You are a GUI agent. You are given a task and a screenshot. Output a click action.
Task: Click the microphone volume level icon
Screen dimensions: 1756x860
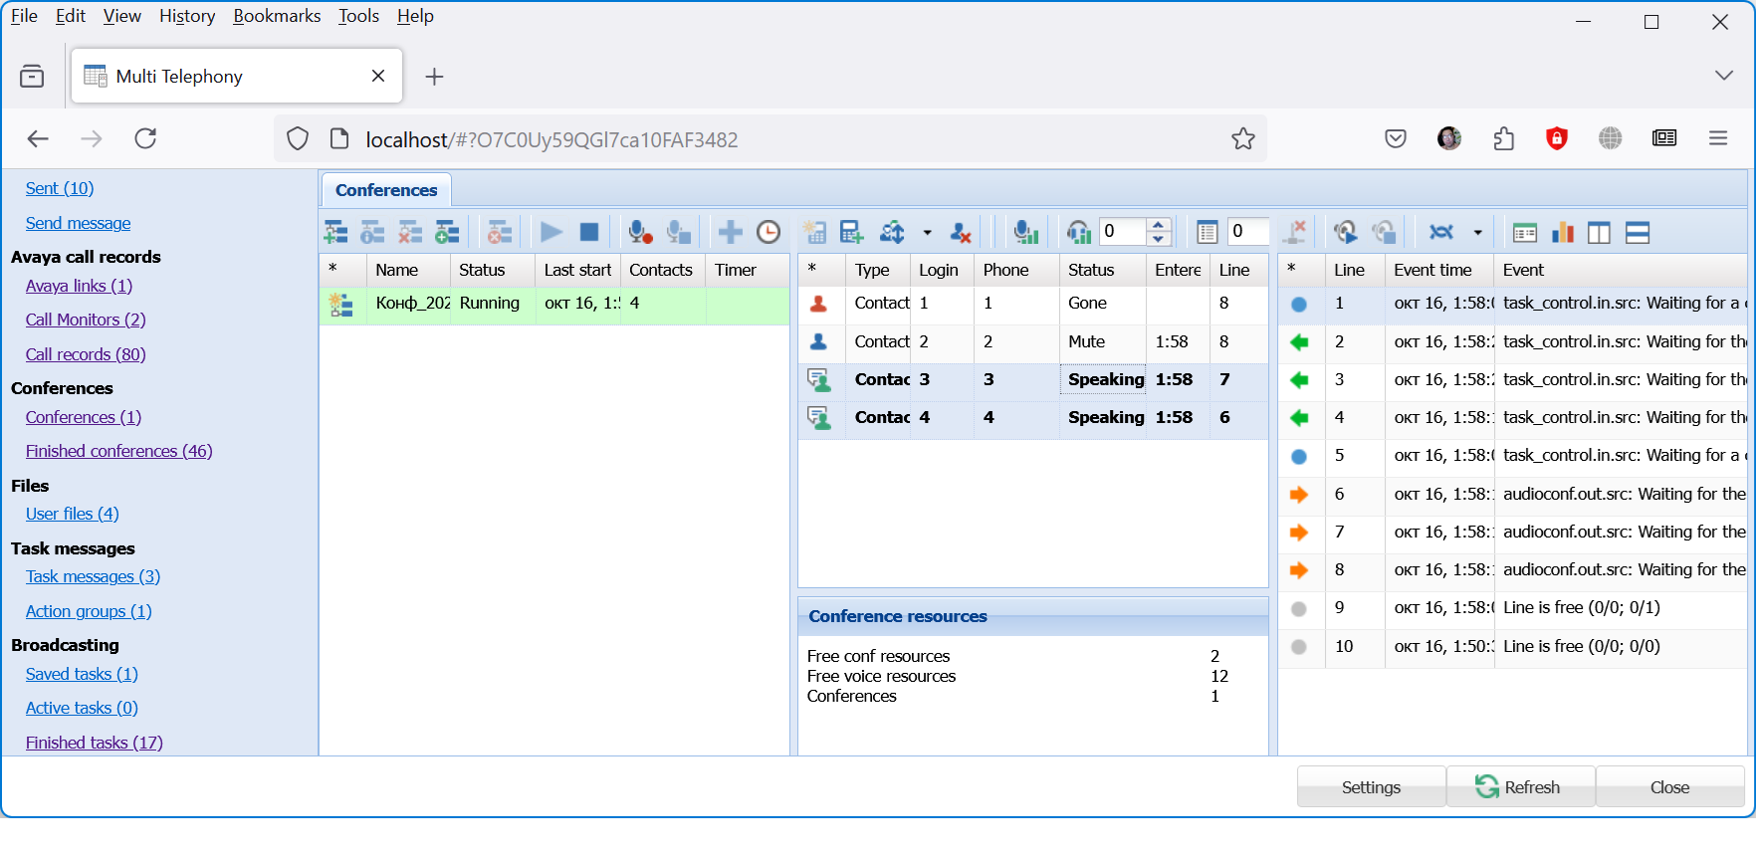pos(1025,233)
